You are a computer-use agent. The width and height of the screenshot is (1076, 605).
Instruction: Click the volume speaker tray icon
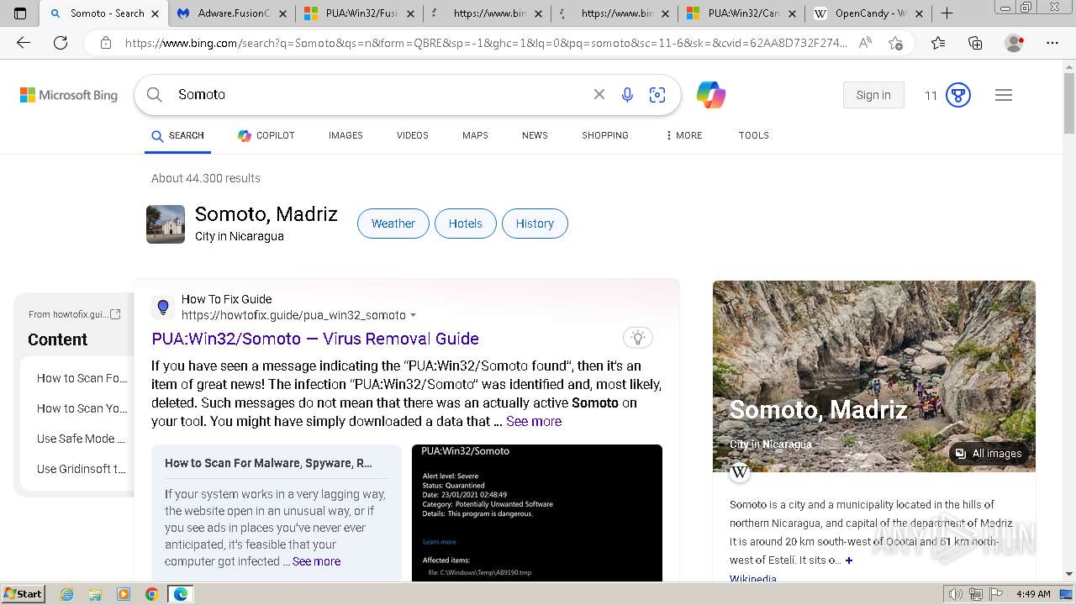point(956,594)
